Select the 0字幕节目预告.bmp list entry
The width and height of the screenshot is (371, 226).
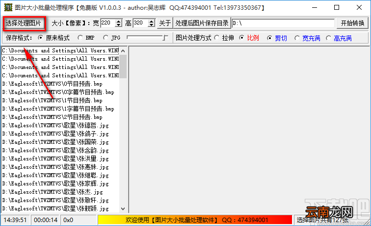[60, 92]
